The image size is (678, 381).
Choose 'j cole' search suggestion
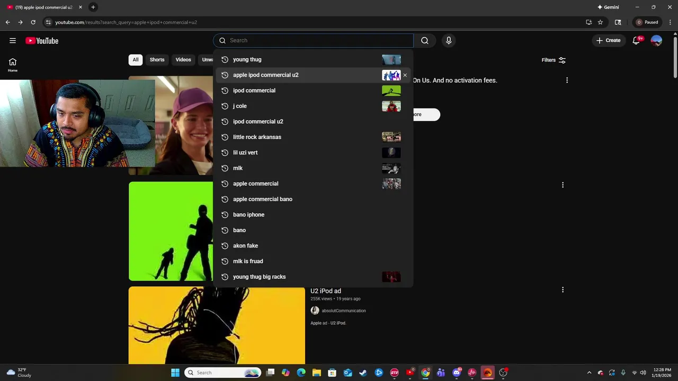point(314,106)
